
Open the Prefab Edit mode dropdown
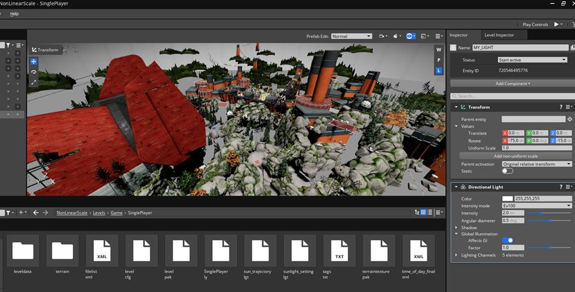pos(351,36)
